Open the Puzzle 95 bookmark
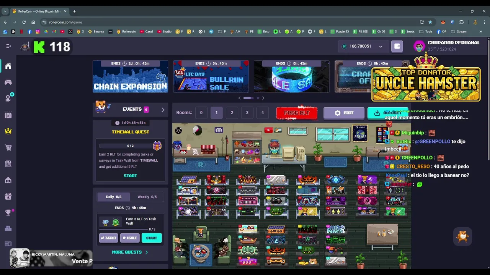The width and height of the screenshot is (490, 275). tap(340, 31)
